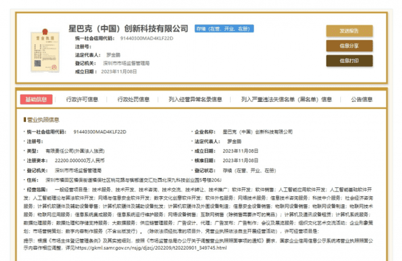Click 深圳市市场监督管理局 in the header section

126,63
